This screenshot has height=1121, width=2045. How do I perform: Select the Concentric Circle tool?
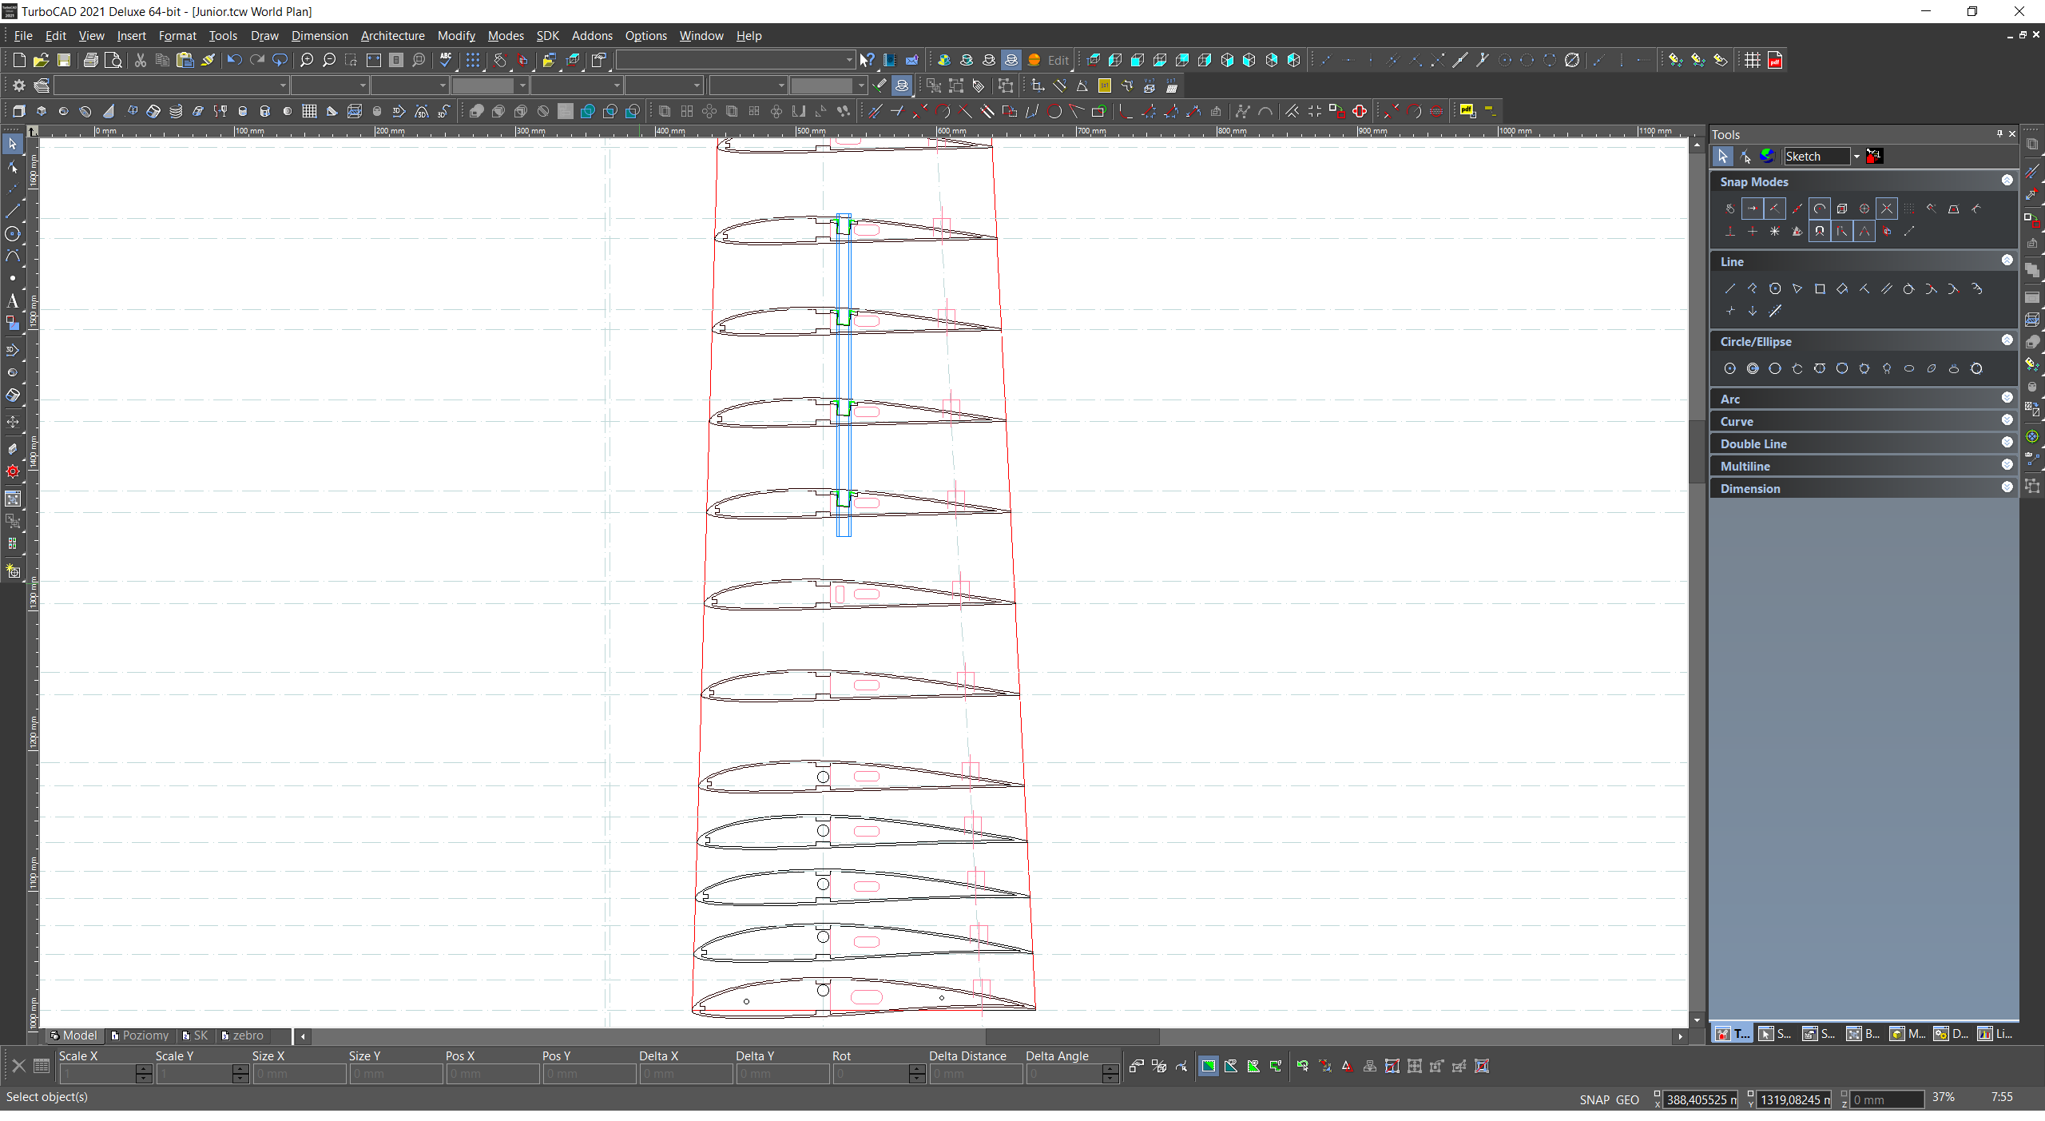[x=1752, y=369]
